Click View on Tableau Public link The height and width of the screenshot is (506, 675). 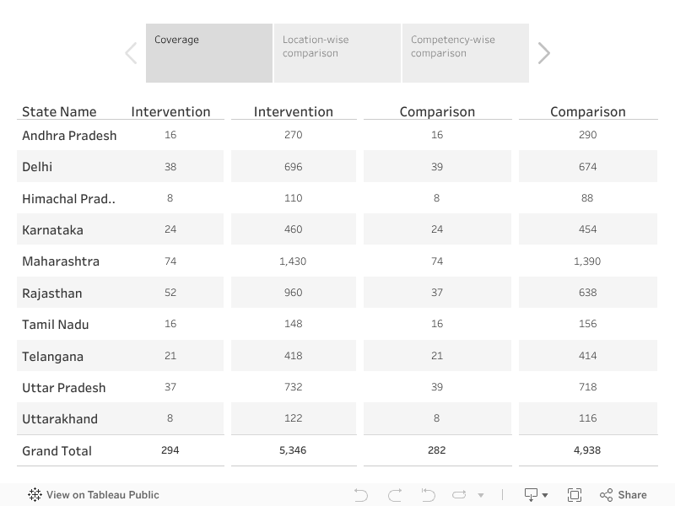(102, 495)
